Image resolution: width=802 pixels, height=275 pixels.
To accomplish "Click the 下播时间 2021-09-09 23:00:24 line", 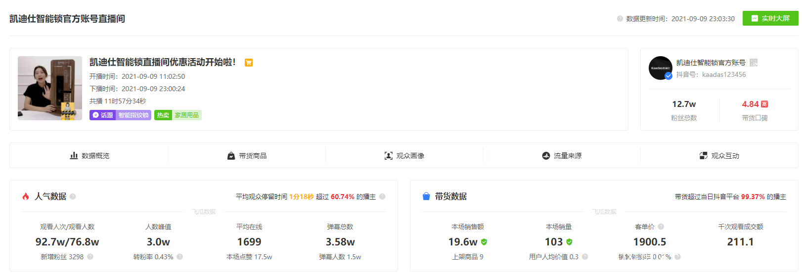I will (x=137, y=89).
